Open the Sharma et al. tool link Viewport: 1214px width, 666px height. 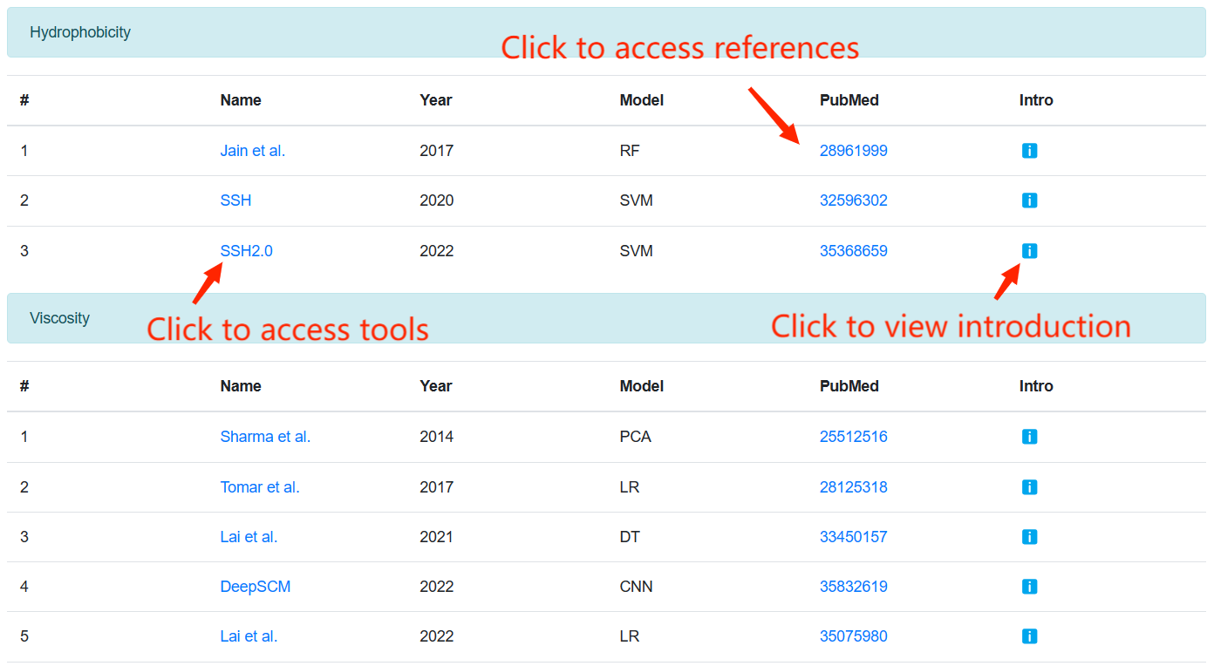pyautogui.click(x=265, y=437)
